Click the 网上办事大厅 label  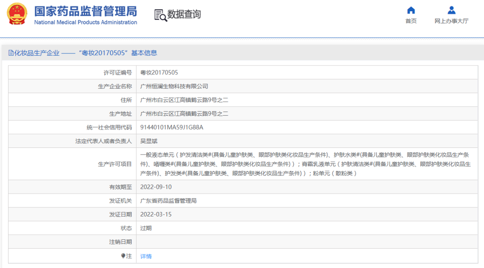coord(451,21)
